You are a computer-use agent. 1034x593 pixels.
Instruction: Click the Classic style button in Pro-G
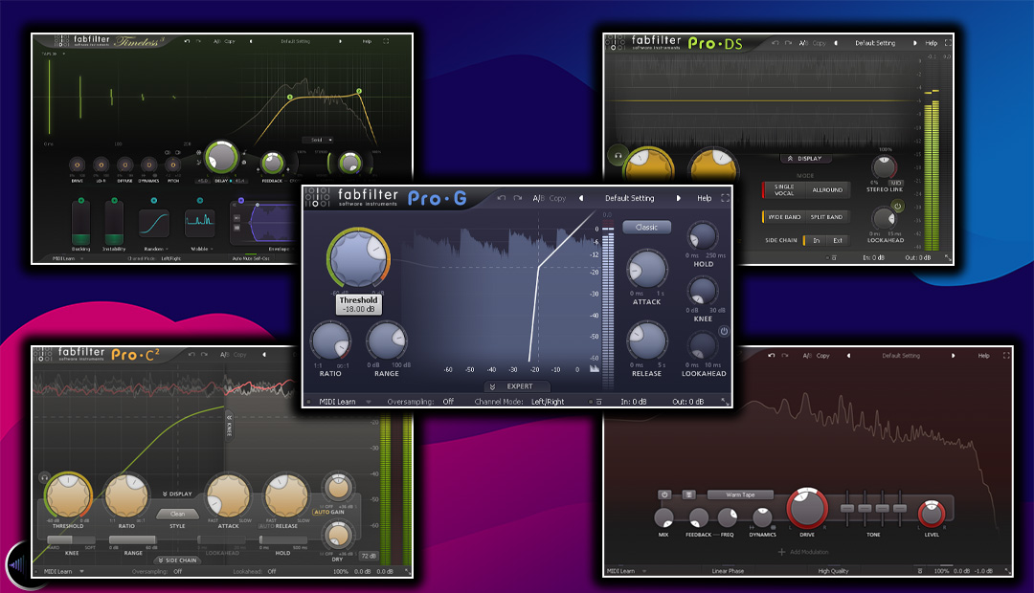(646, 228)
